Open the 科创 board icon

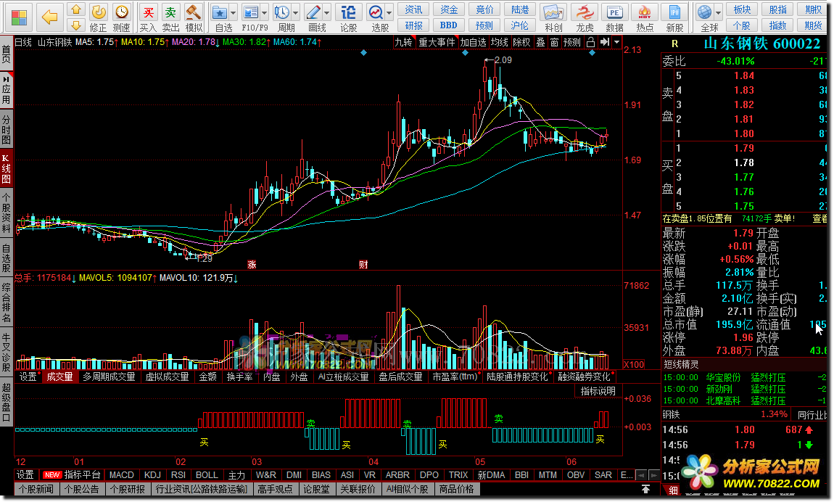click(x=553, y=17)
